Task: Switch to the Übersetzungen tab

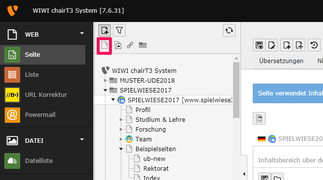Action: coord(281,61)
